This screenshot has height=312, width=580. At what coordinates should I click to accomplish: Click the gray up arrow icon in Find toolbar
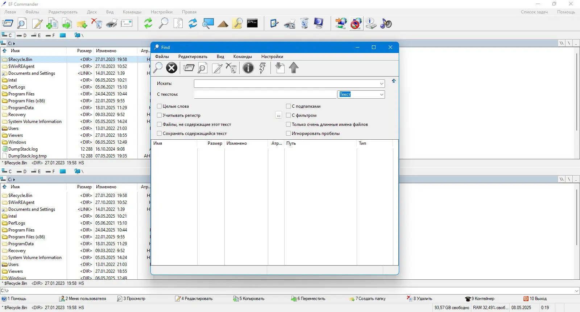point(294,68)
